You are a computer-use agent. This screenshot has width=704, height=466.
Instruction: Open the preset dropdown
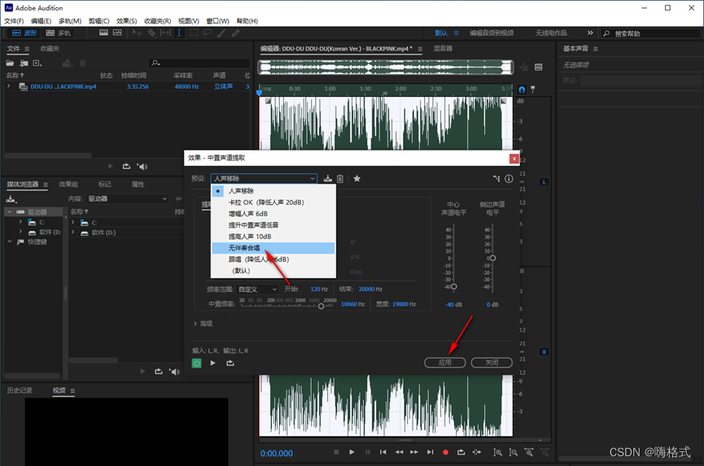click(x=264, y=178)
